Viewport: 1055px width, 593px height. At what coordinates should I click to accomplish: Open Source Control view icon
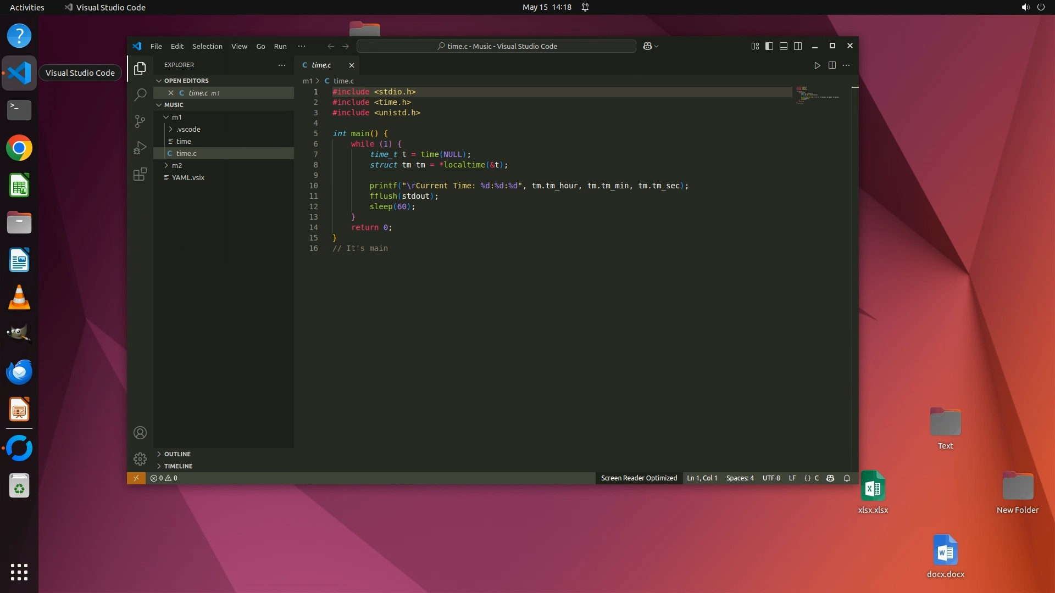point(140,121)
